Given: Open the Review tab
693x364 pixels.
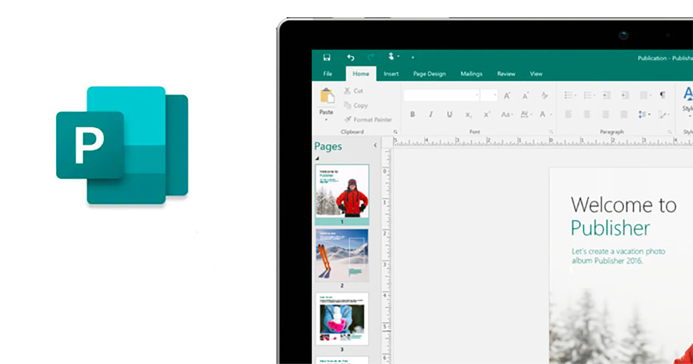Looking at the screenshot, I should (506, 73).
